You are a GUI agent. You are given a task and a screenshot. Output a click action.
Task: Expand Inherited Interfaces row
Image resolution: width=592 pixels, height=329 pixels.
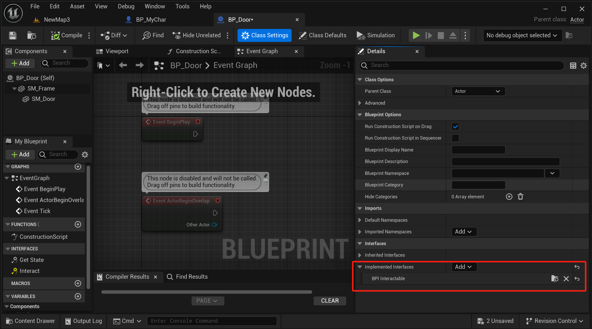(x=360, y=255)
